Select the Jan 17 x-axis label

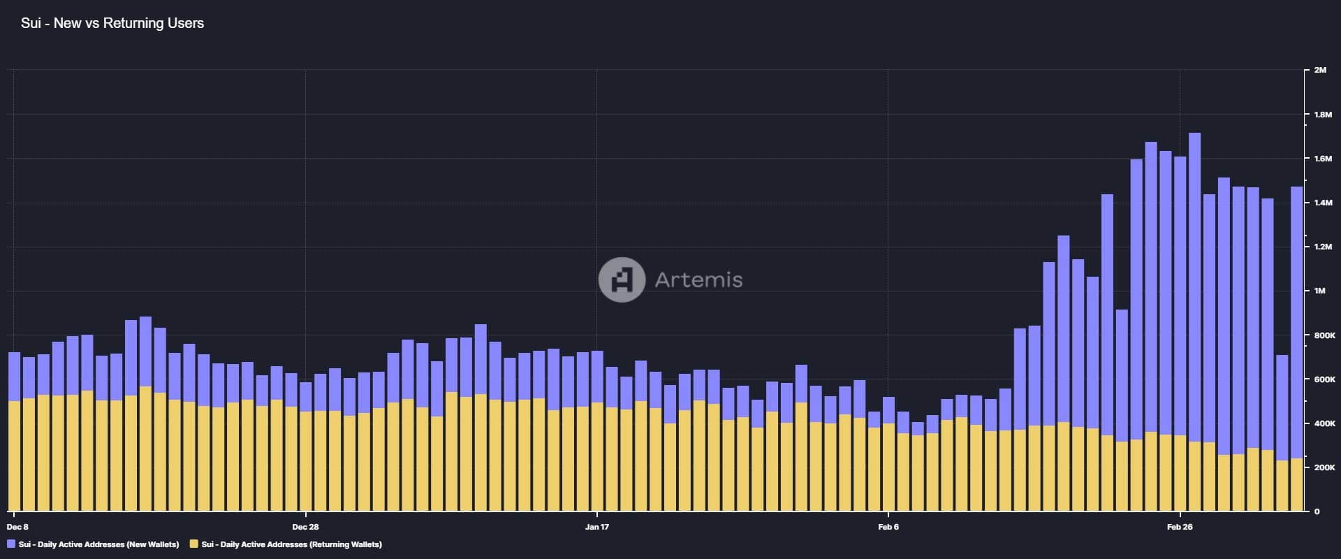pyautogui.click(x=596, y=527)
